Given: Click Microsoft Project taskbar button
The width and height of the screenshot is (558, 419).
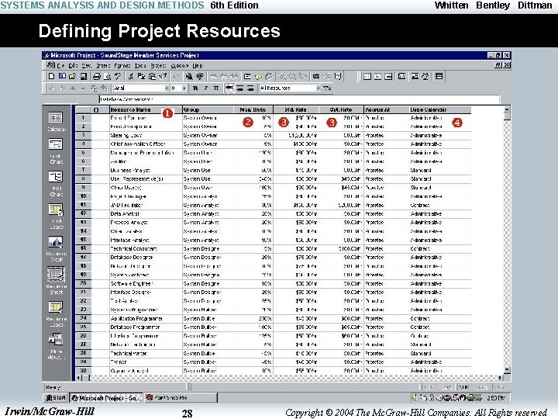Looking at the screenshot, I should tap(106, 397).
